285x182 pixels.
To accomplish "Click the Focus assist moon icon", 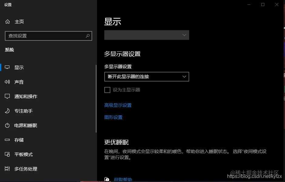I will pos(7,111).
